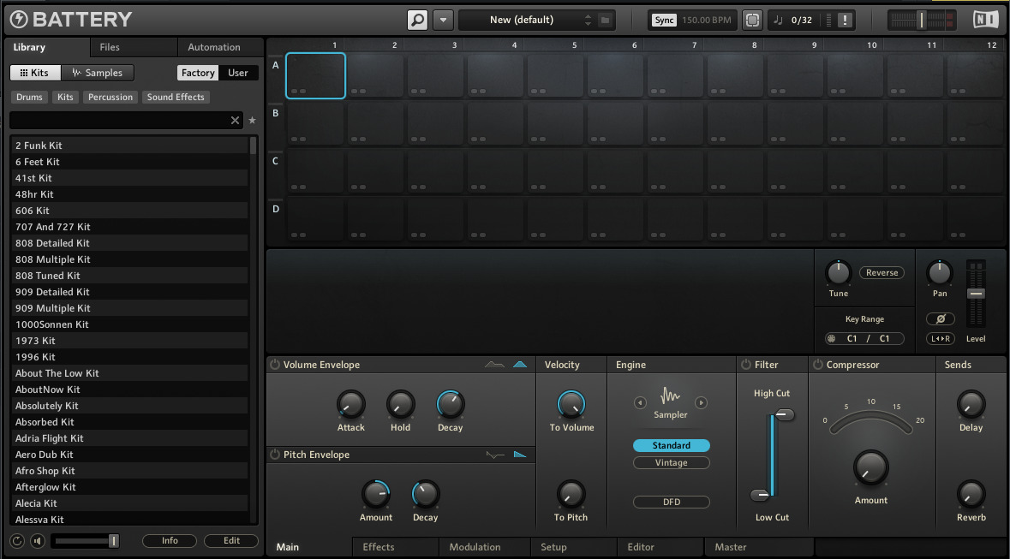The width and height of the screenshot is (1010, 559).
Task: Click the Volume Envelope Decay knob
Action: (451, 404)
